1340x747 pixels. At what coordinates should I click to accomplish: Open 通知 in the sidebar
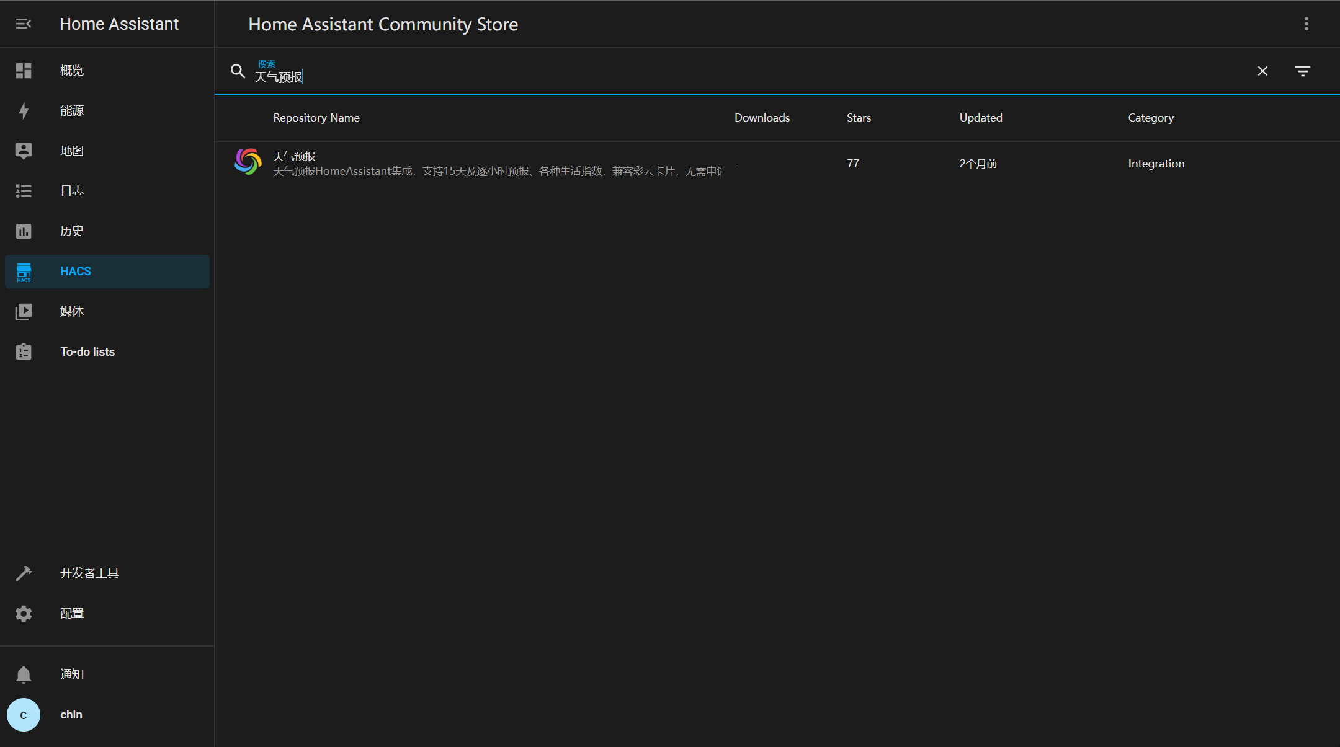coord(107,674)
